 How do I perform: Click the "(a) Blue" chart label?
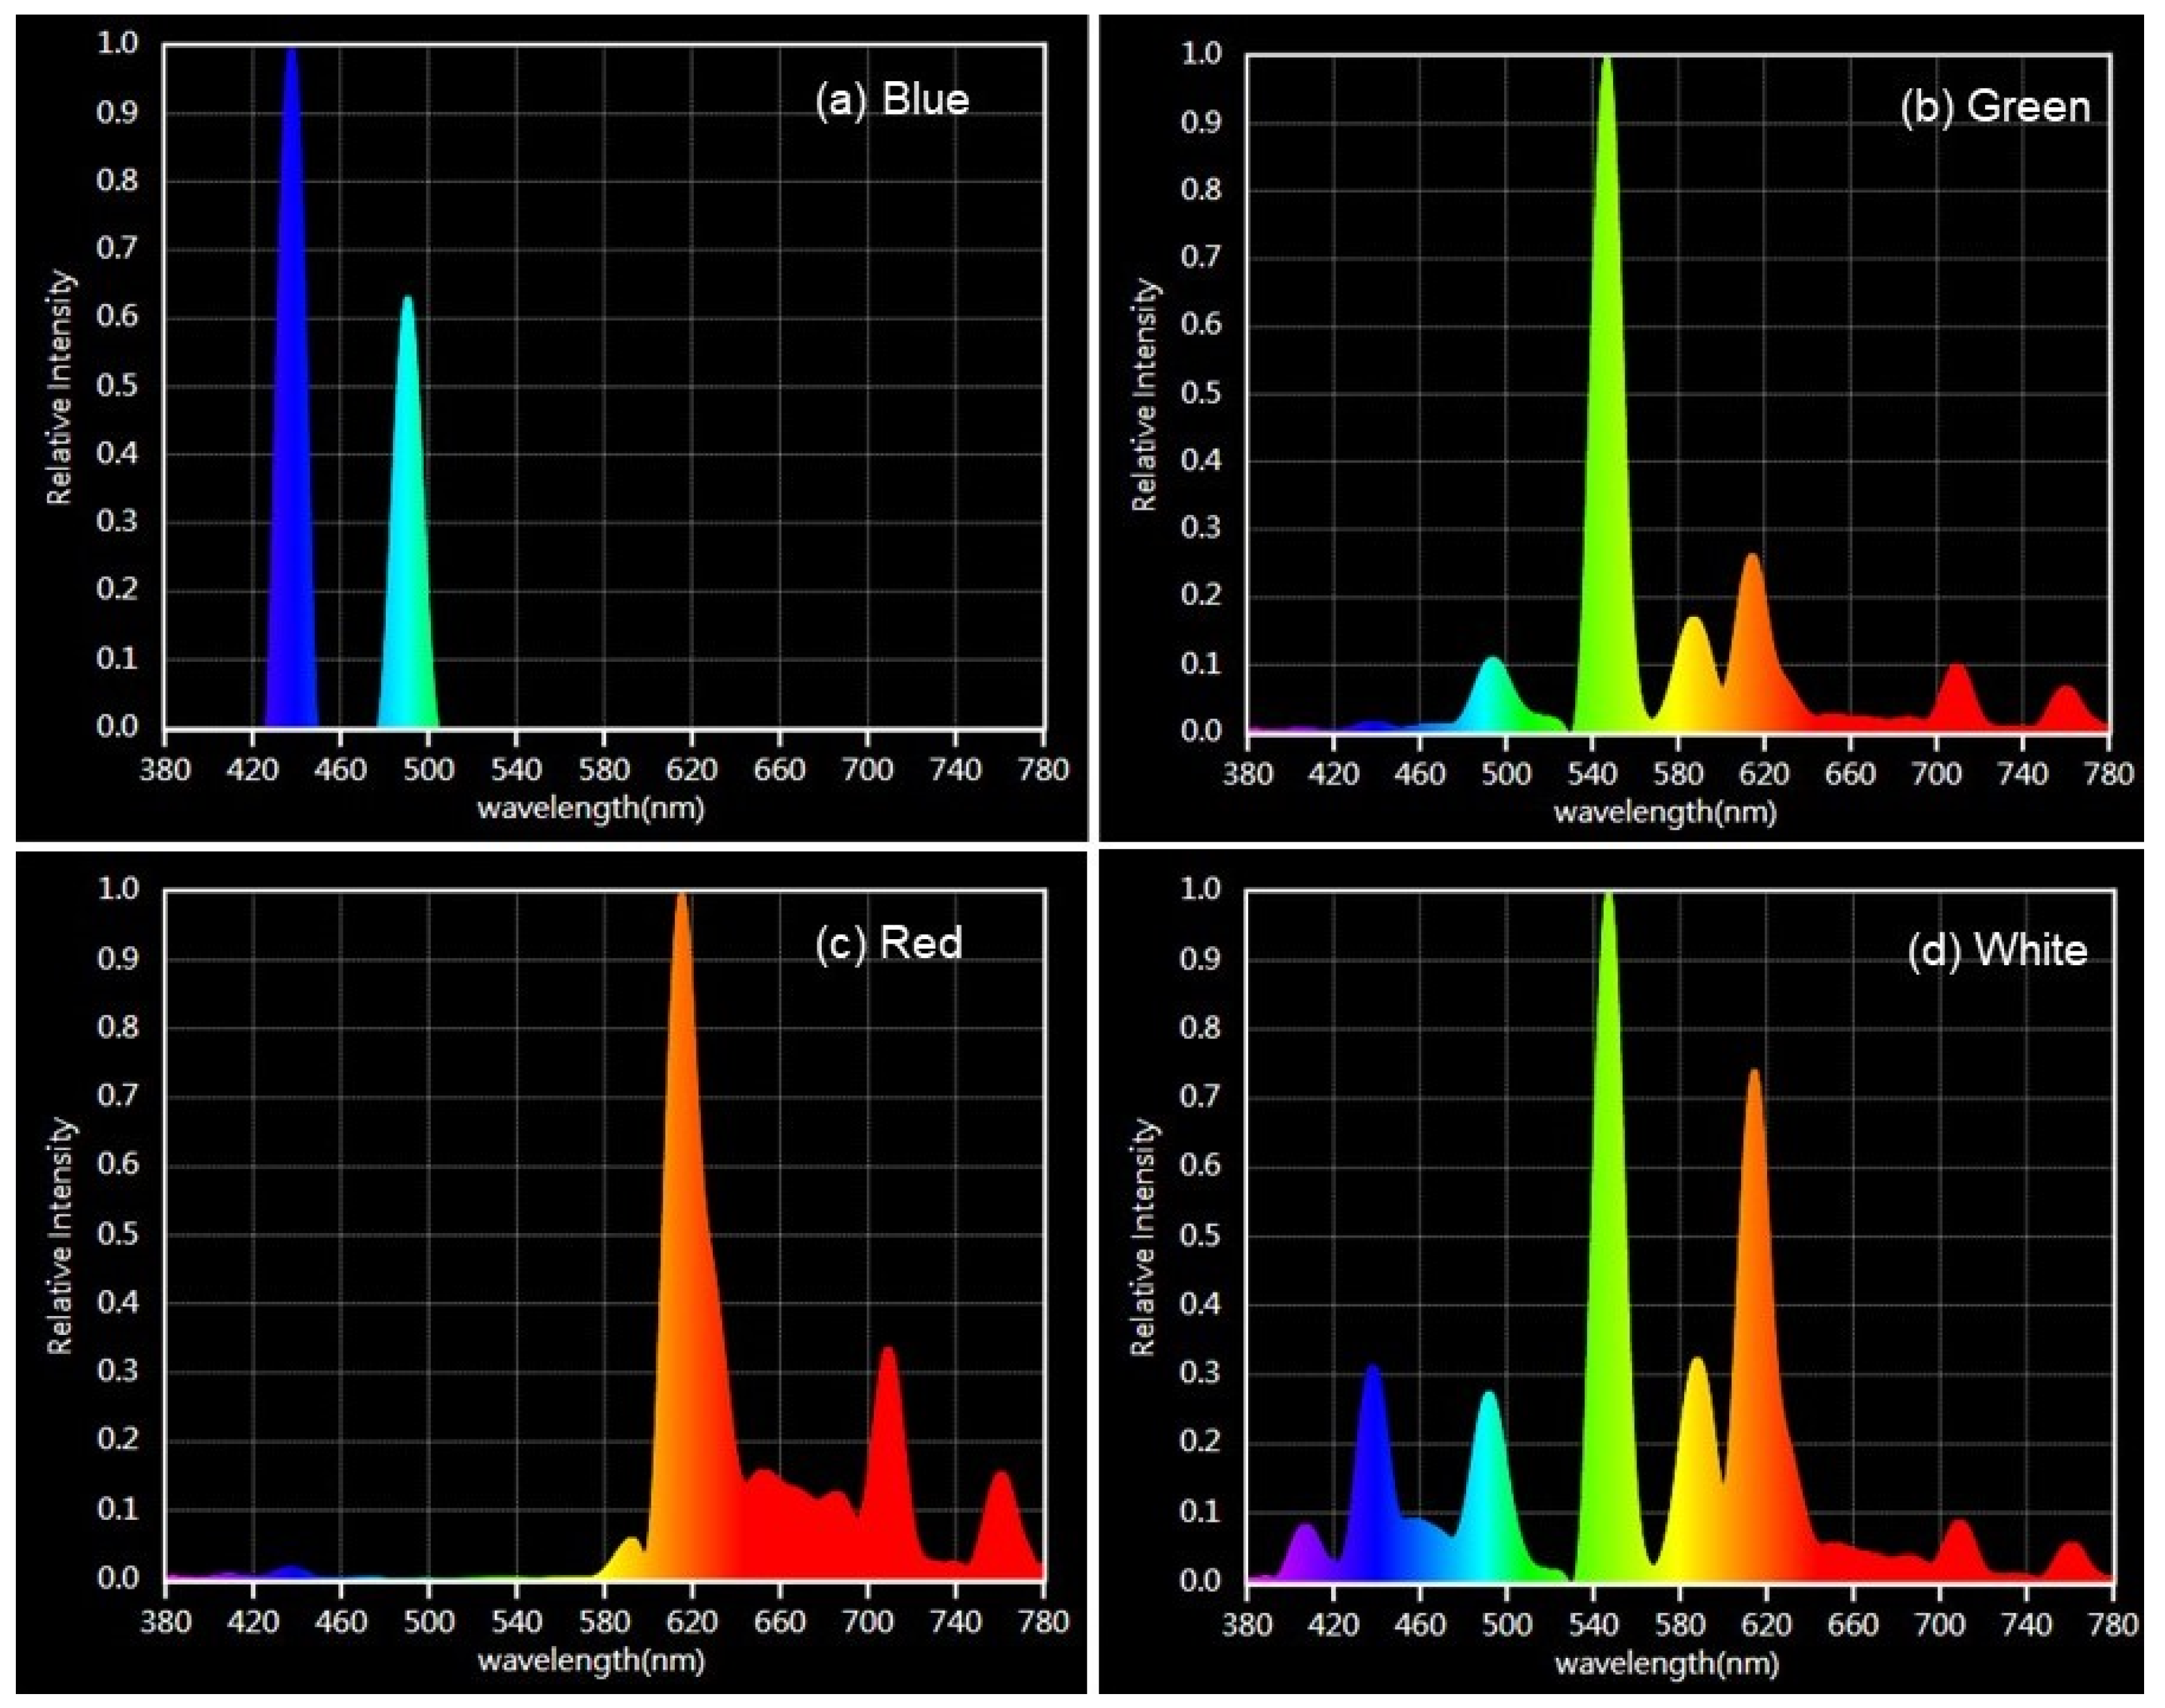[x=891, y=100]
